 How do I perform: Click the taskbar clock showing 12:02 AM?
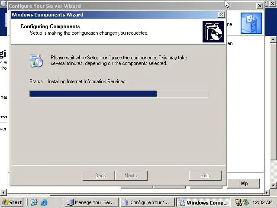[x=262, y=202]
